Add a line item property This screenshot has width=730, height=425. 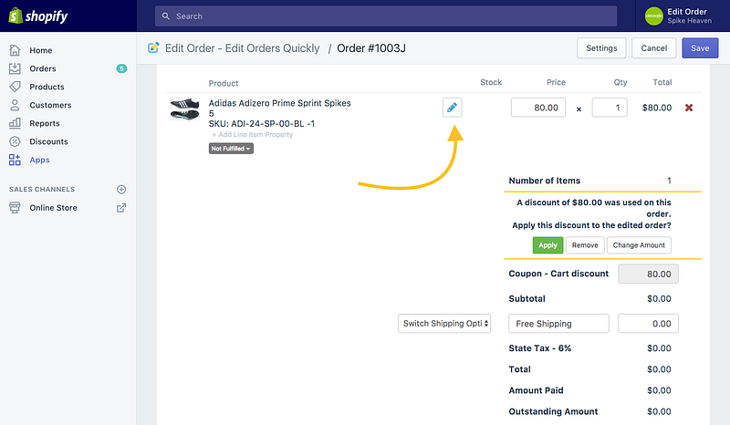(253, 135)
